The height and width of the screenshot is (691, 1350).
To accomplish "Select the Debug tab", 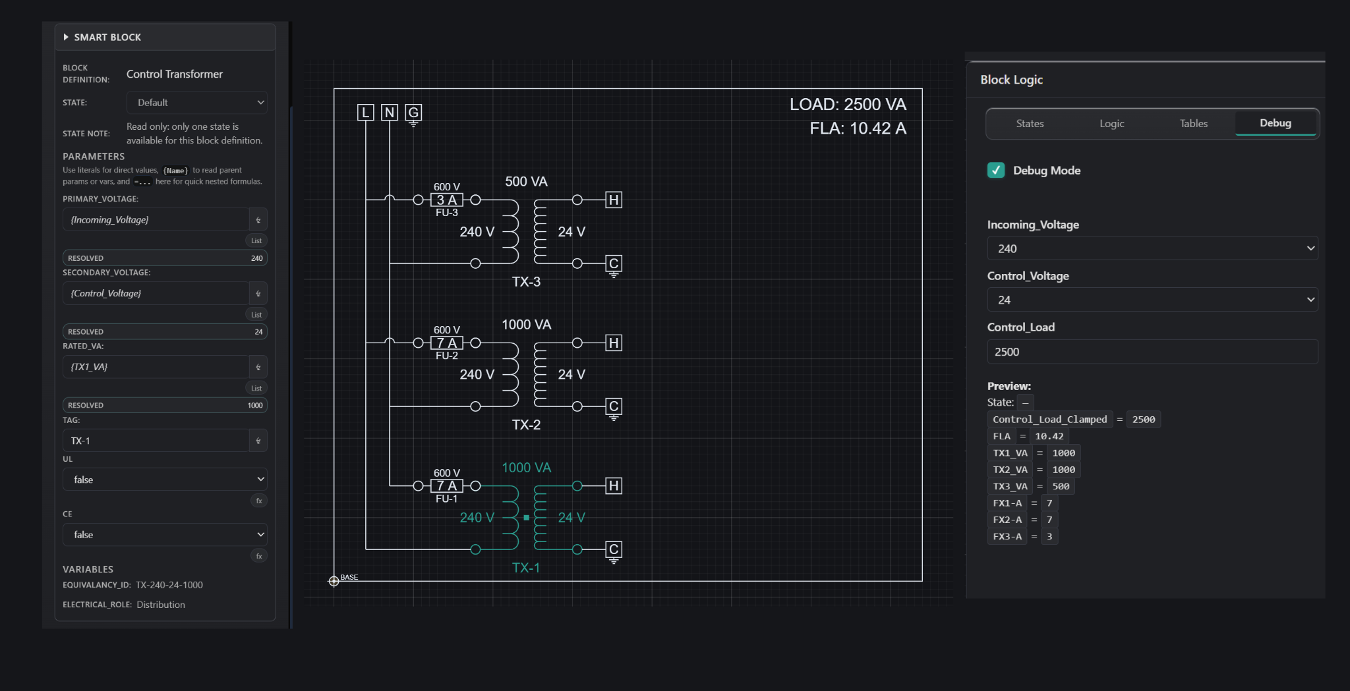I will point(1276,123).
